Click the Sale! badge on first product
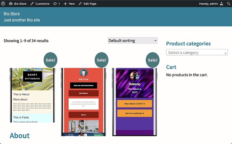The image size is (232, 144). pos(50,60)
